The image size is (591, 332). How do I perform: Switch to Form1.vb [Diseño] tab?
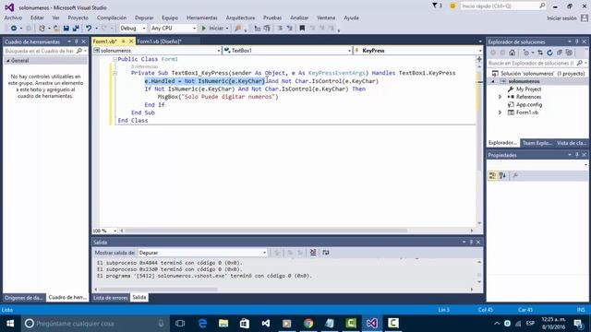click(159, 41)
